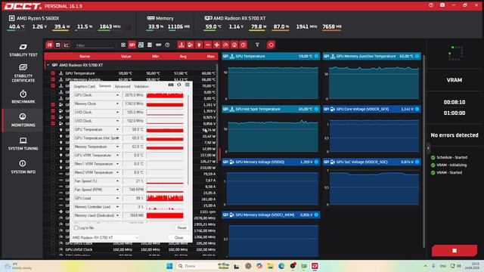The width and height of the screenshot is (484, 272).
Task: Click the sensor Filter input field
Action: 95,45
